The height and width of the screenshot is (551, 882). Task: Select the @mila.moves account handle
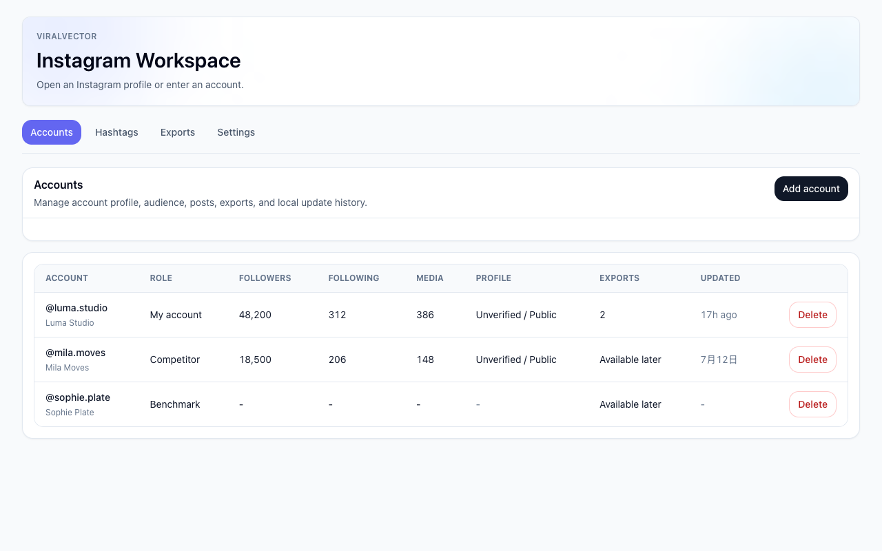[x=76, y=353]
